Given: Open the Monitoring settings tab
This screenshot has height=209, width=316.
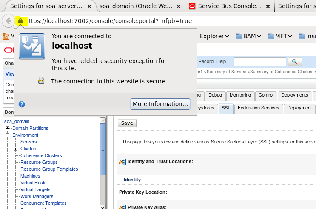Looking at the screenshot, I should 240,95.
